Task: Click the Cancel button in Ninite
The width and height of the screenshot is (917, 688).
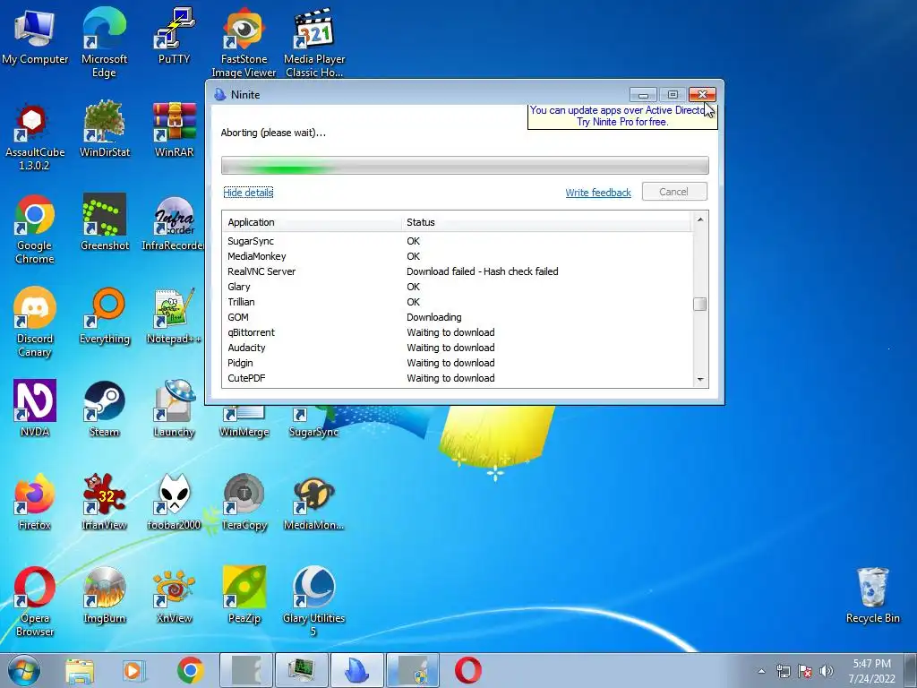Action: coord(674,192)
